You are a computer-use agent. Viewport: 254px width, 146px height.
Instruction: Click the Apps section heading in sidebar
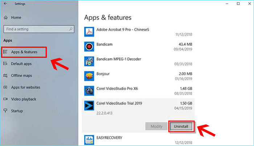8,40
